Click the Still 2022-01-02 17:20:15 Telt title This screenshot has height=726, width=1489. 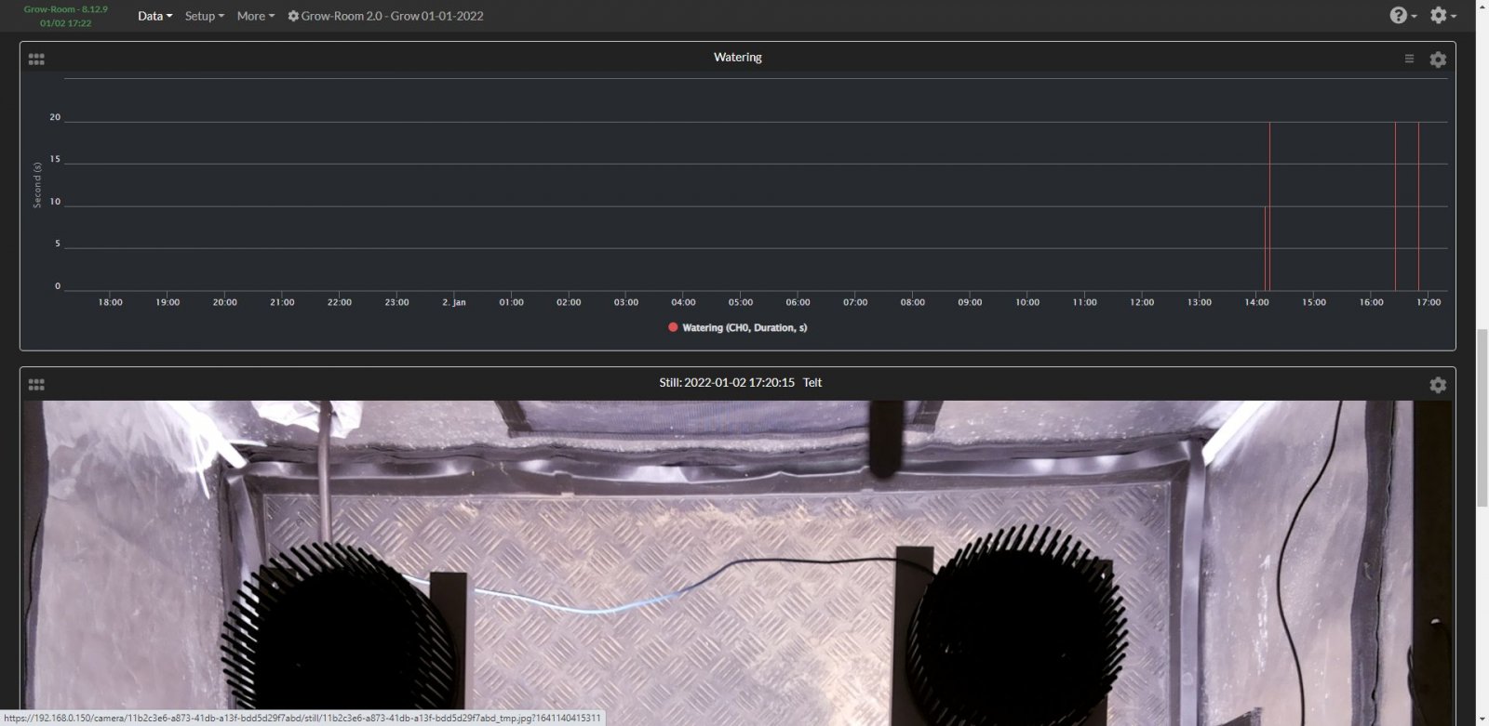coord(740,382)
